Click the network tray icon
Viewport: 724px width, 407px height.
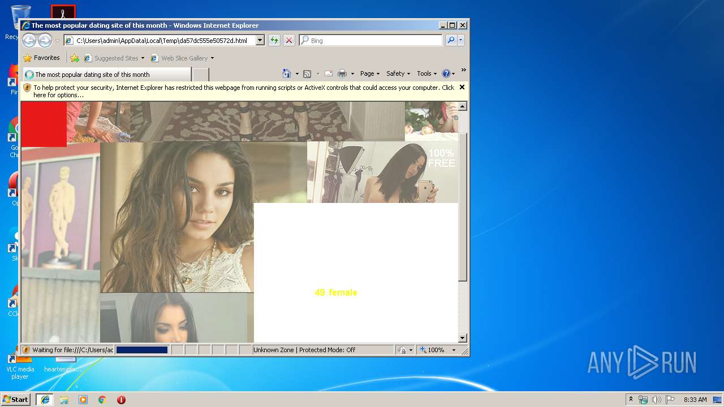click(643, 400)
